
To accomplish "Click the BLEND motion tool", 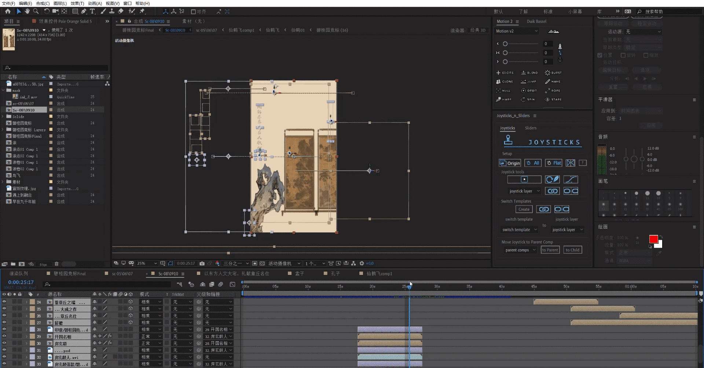I will click(529, 73).
